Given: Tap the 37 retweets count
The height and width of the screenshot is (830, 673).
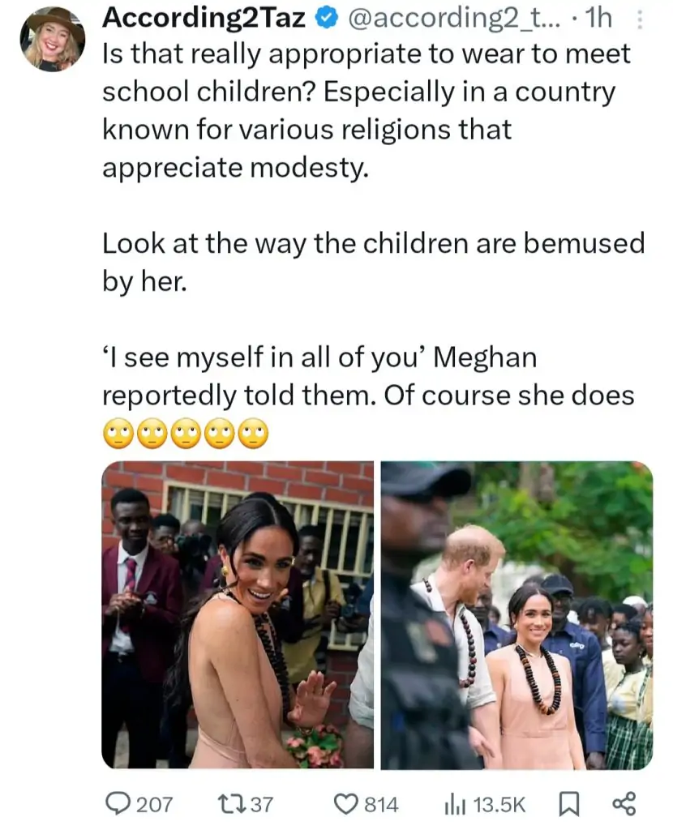Looking at the screenshot, I should 261,803.
